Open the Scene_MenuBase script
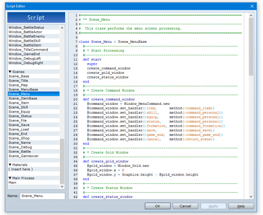The height and width of the screenshot is (215, 263). [x=23, y=89]
